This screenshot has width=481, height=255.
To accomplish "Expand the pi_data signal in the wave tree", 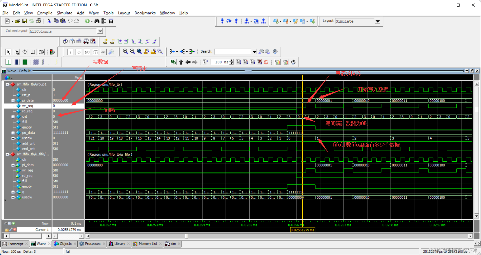I will pyautogui.click(x=13, y=100).
